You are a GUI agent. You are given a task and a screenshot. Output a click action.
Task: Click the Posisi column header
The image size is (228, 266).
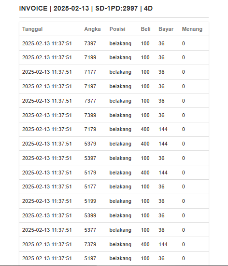117,29
